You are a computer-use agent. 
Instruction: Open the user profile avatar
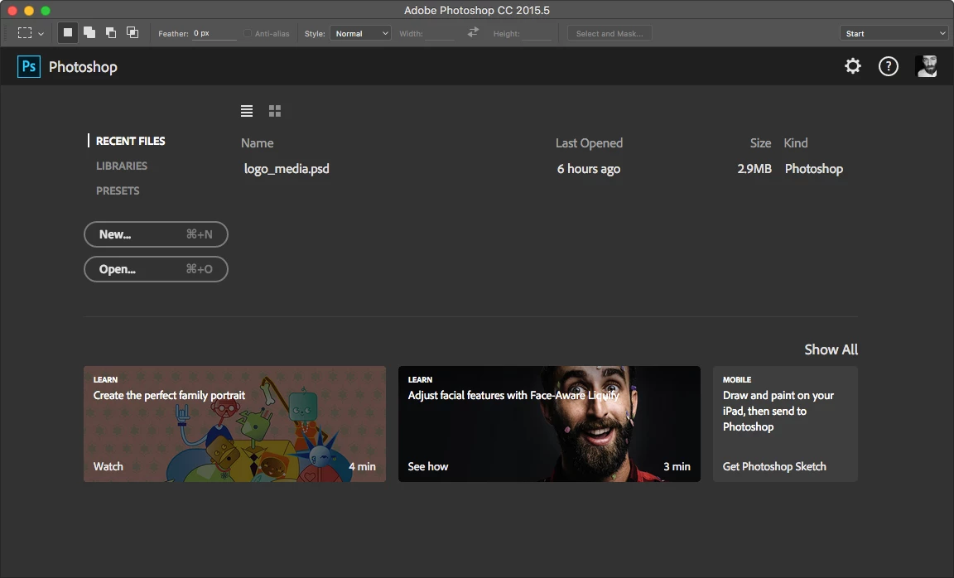[x=926, y=65]
